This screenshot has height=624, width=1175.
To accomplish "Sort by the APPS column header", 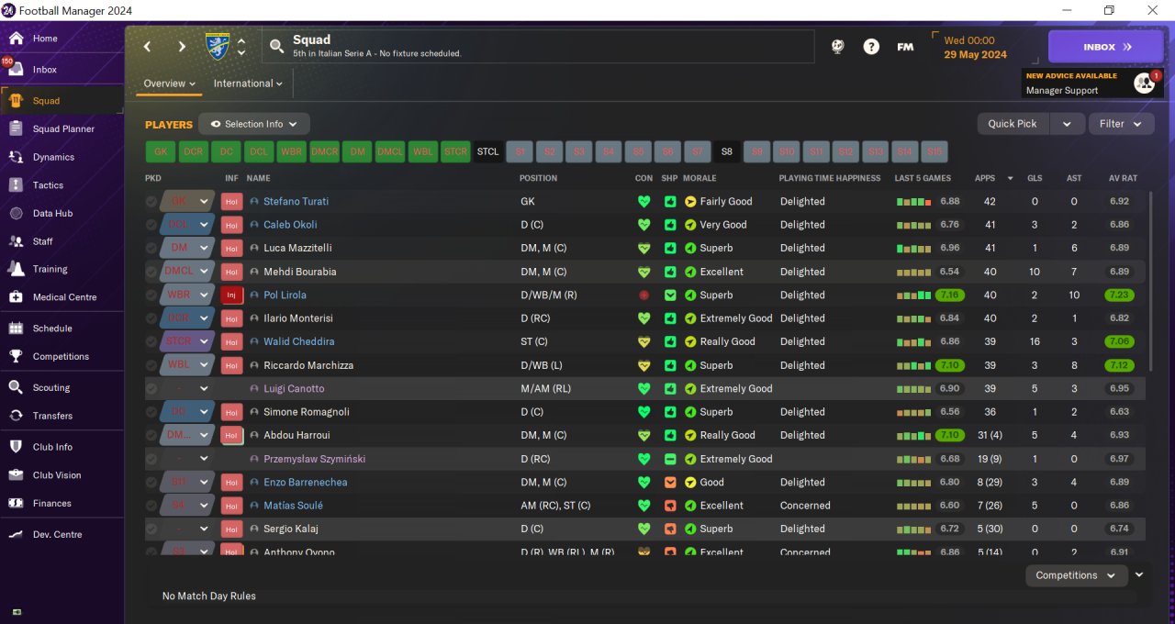I will (984, 178).
